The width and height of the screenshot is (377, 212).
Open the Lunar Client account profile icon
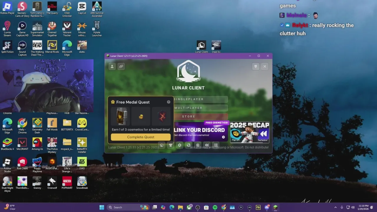tap(112, 66)
